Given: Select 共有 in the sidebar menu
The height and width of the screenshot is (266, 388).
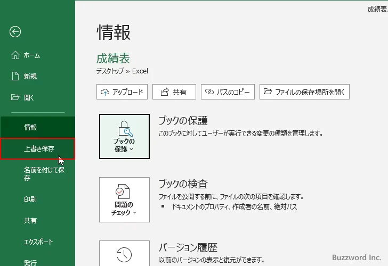Looking at the screenshot, I should 38,220.
